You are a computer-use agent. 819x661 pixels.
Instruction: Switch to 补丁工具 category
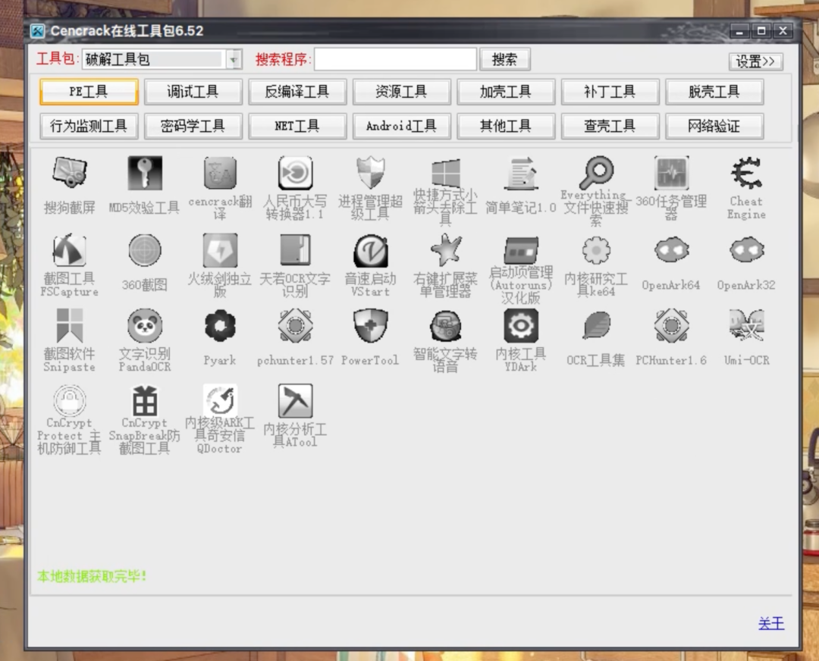(x=610, y=92)
